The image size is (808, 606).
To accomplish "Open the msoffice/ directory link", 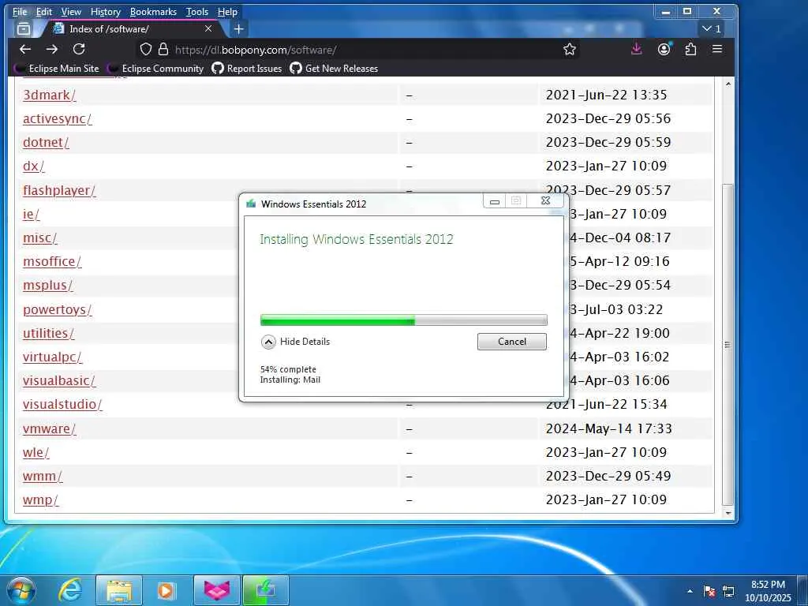I will point(52,262).
